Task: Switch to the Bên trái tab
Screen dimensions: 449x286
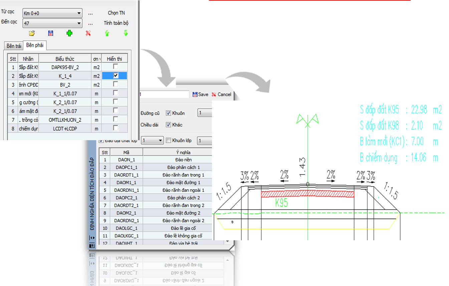Action: click(14, 46)
